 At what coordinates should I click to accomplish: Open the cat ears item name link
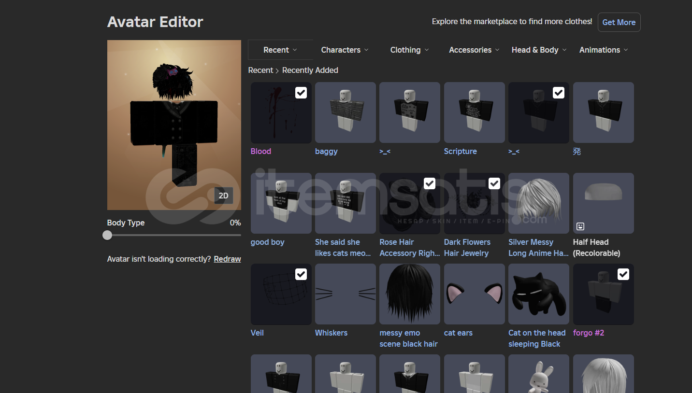click(x=458, y=333)
